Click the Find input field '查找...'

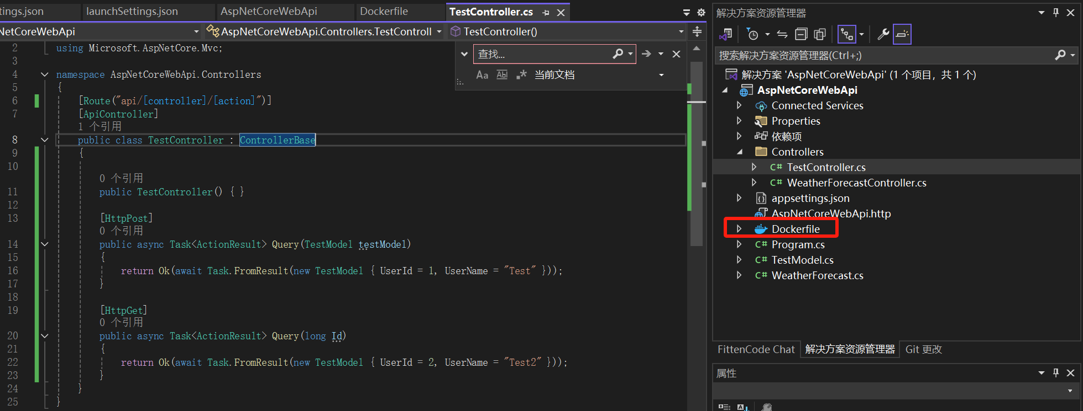point(542,54)
